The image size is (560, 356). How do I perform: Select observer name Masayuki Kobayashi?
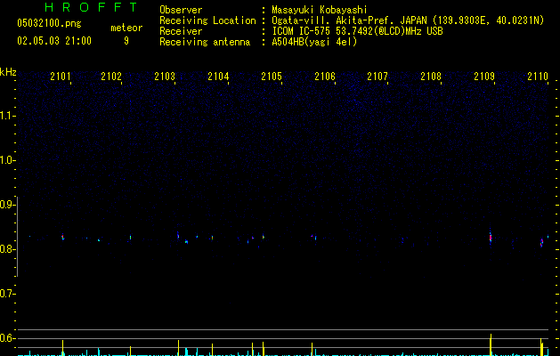tap(319, 10)
